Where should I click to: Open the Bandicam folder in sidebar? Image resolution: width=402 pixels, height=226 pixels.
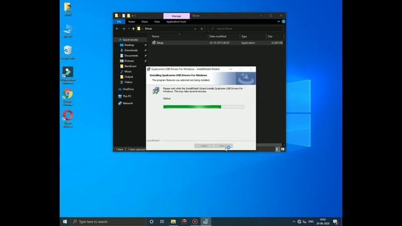(x=130, y=66)
